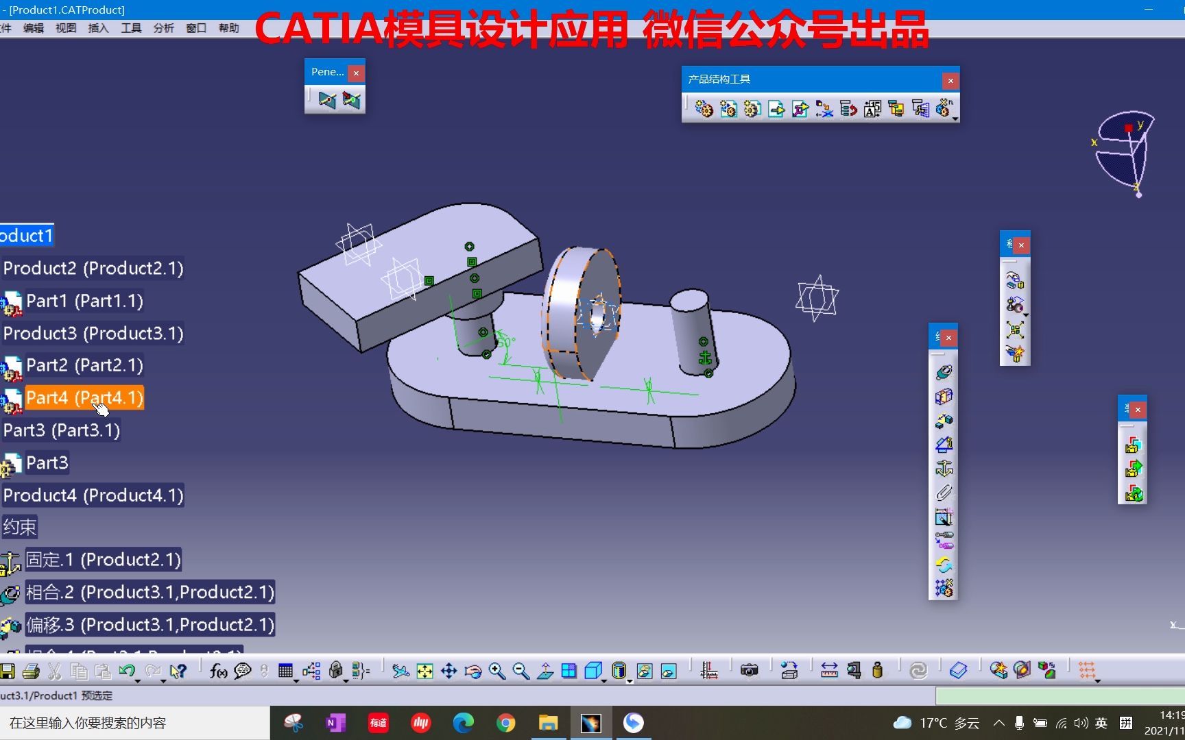This screenshot has height=740, width=1185.
Task: Click the New Product icon in 产品结构工具
Action: coord(728,108)
